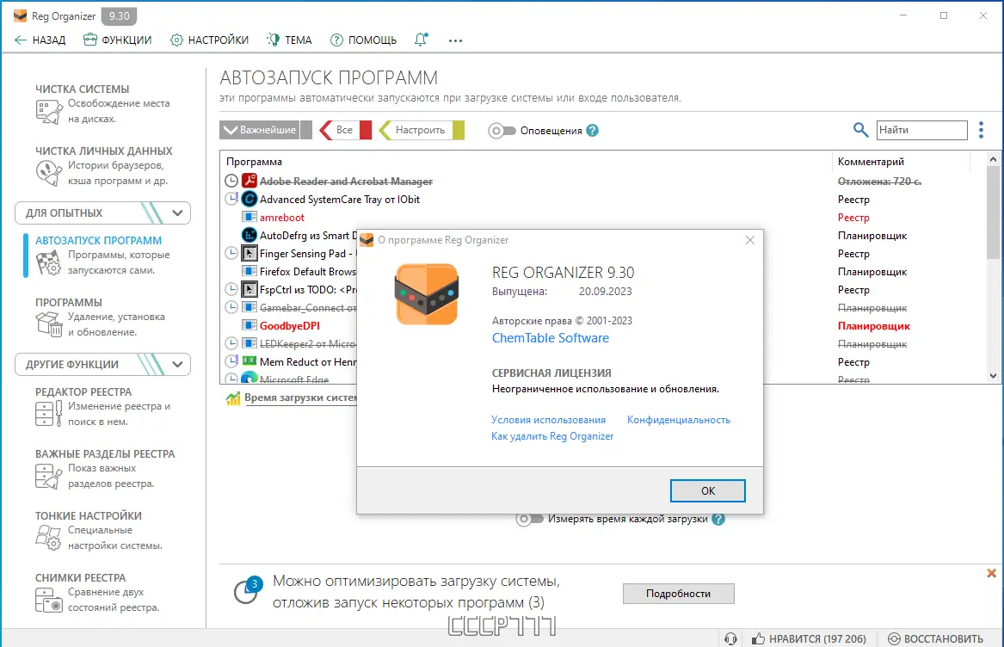This screenshot has height=647, width=1004.
Task: Close the О программе dialog
Action: [750, 240]
